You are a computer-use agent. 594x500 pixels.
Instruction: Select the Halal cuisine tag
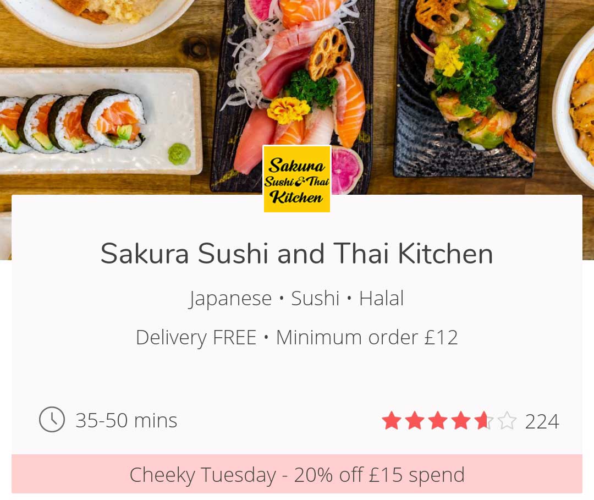coord(381,298)
